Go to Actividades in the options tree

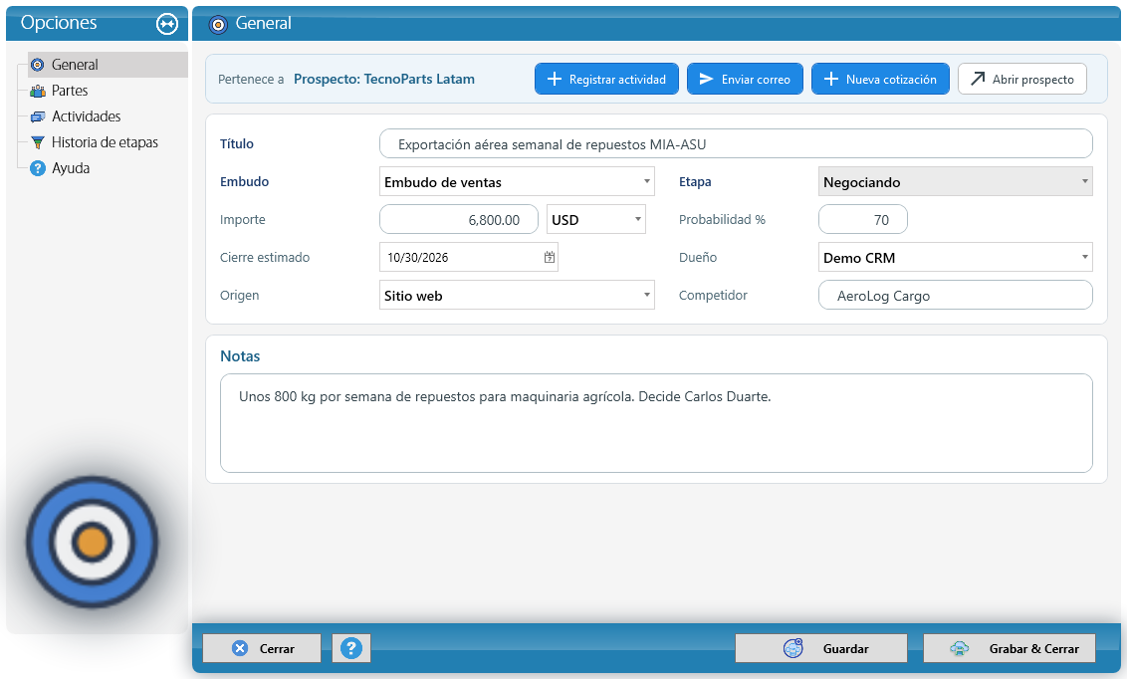point(87,116)
